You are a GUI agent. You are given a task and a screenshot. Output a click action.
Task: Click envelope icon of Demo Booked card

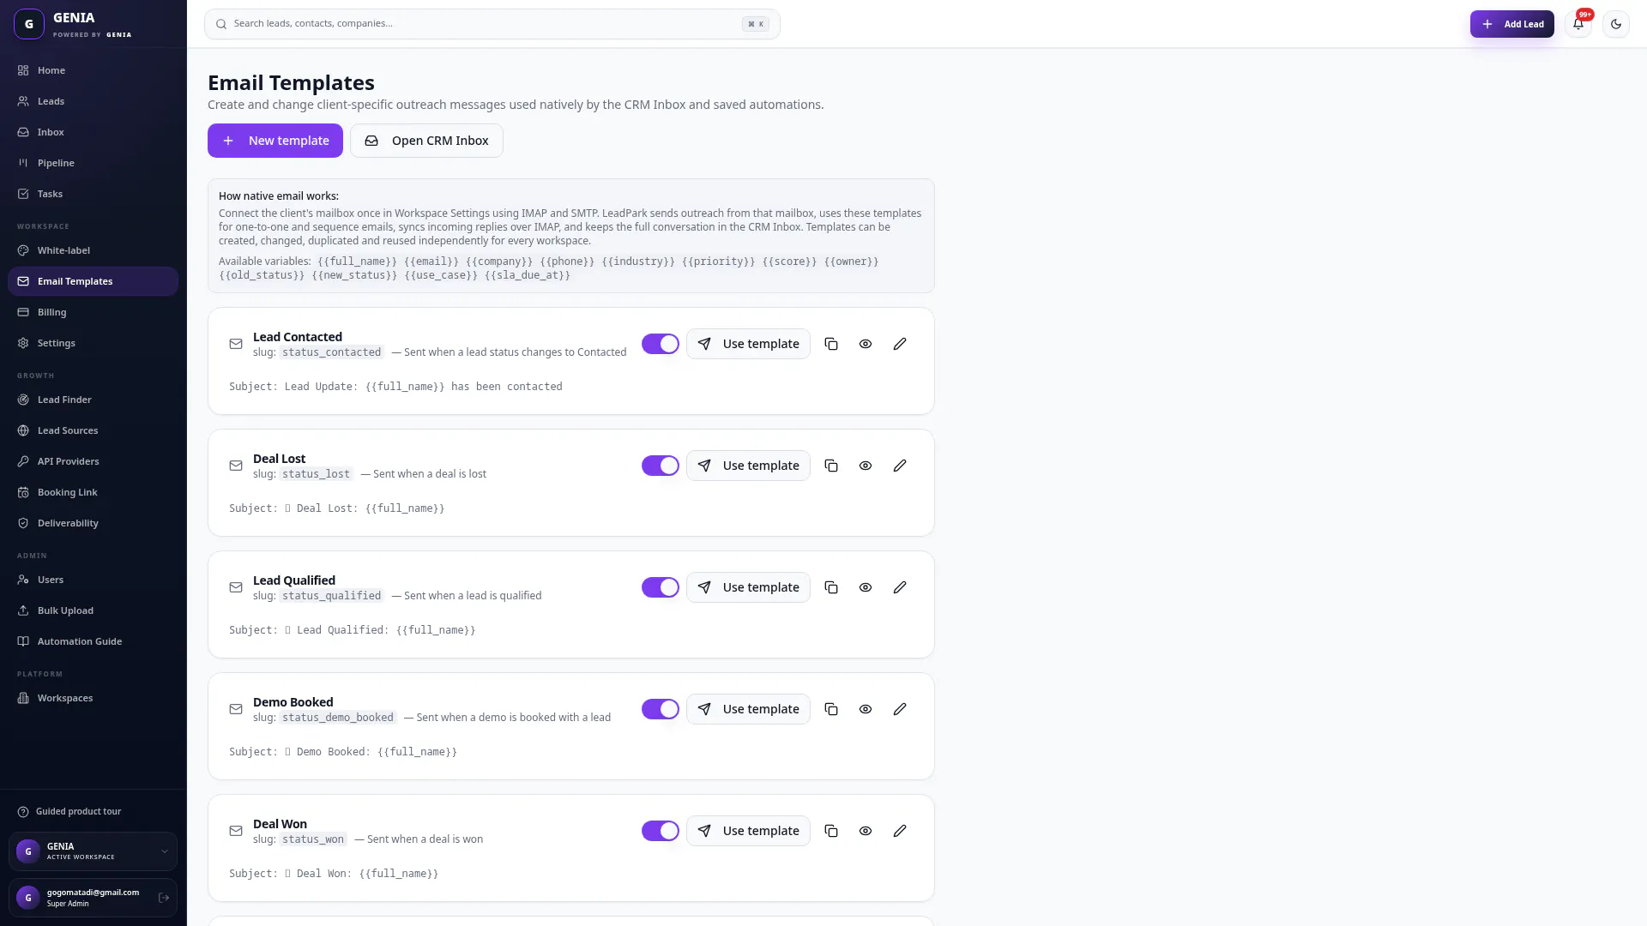point(236,709)
